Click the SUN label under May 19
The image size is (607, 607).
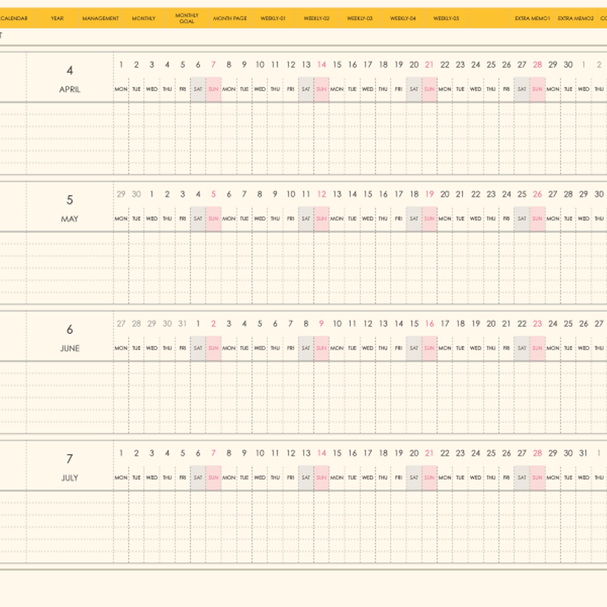[430, 219]
